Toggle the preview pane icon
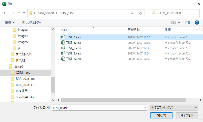Image resolution: width=203 pixels, height=122 pixels. [x=188, y=23]
